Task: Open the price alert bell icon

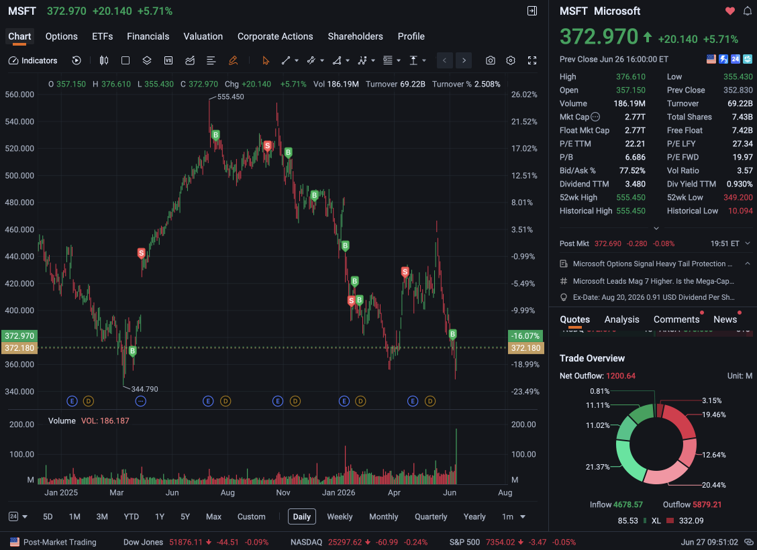Action: pyautogui.click(x=748, y=11)
